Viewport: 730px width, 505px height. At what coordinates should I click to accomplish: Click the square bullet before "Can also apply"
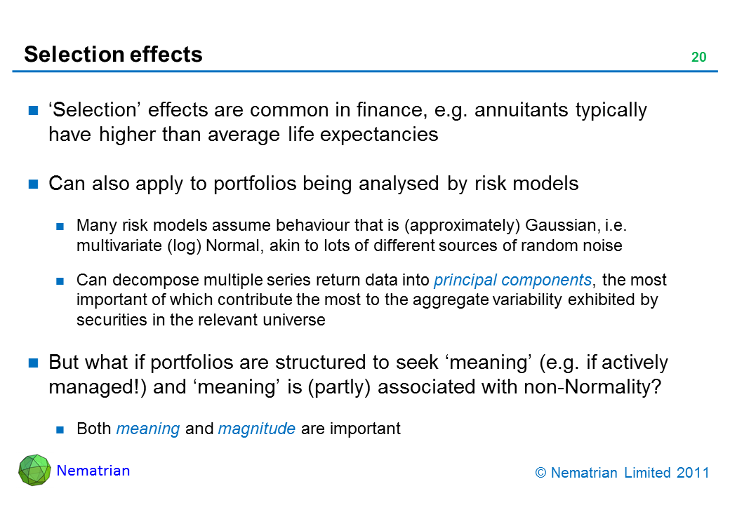pyautogui.click(x=33, y=184)
